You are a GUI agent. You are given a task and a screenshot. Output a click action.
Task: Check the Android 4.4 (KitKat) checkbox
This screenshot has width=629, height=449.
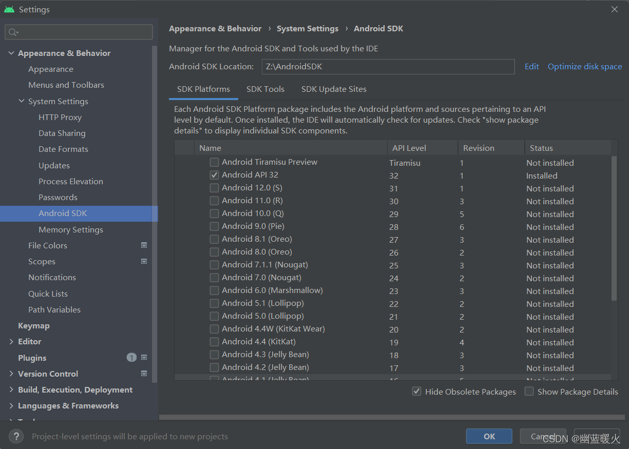point(214,342)
